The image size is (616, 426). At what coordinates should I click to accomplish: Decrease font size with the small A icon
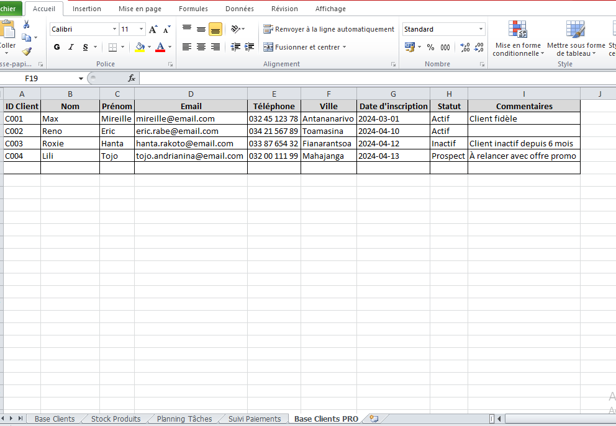tap(166, 29)
